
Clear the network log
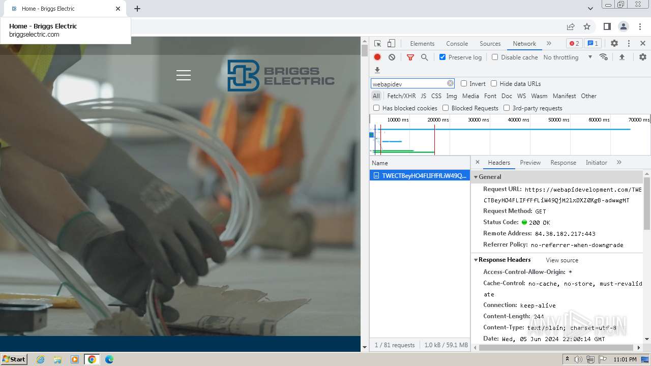(x=392, y=57)
